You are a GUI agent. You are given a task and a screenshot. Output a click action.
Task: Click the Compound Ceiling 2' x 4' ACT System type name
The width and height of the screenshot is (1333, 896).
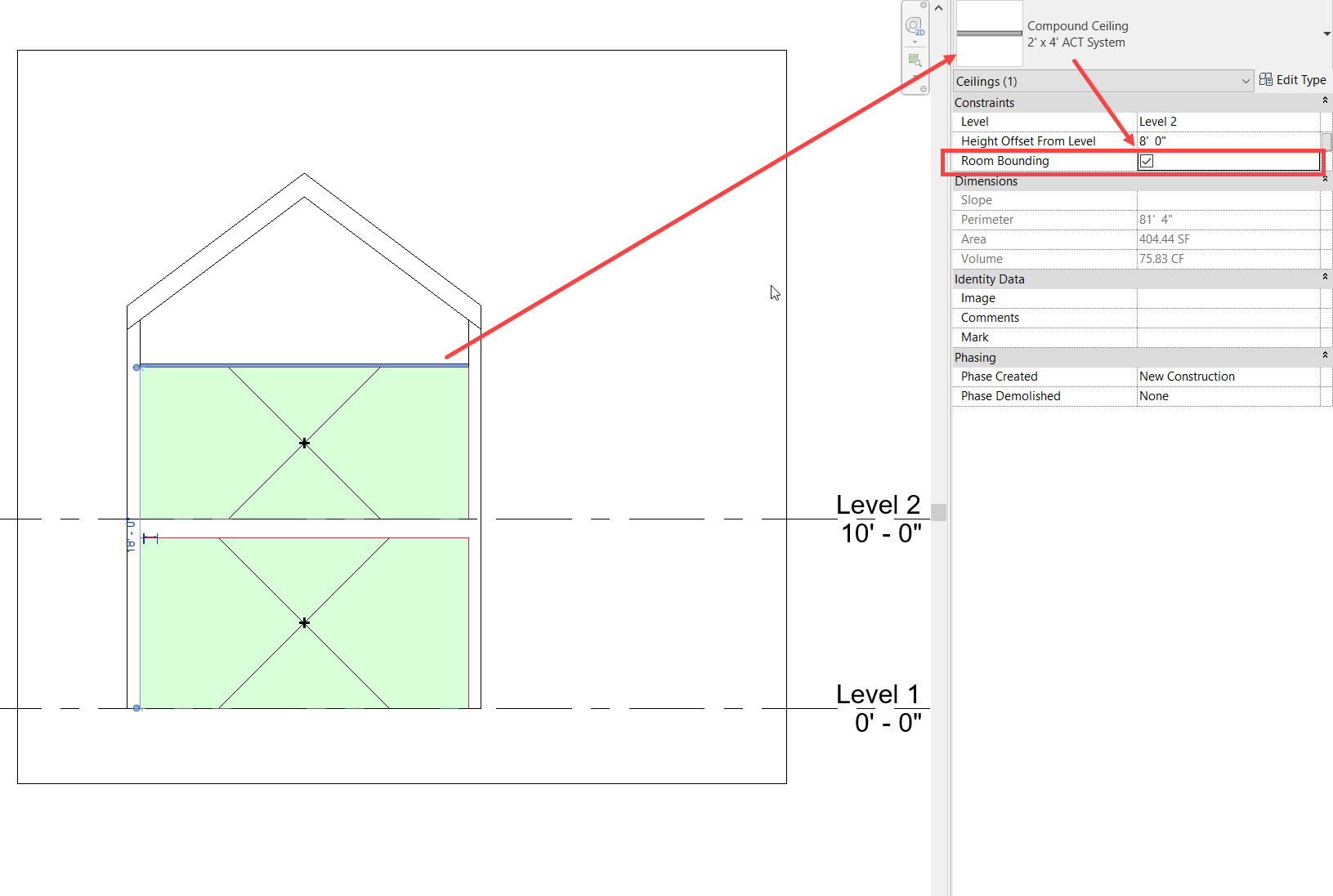[1077, 34]
